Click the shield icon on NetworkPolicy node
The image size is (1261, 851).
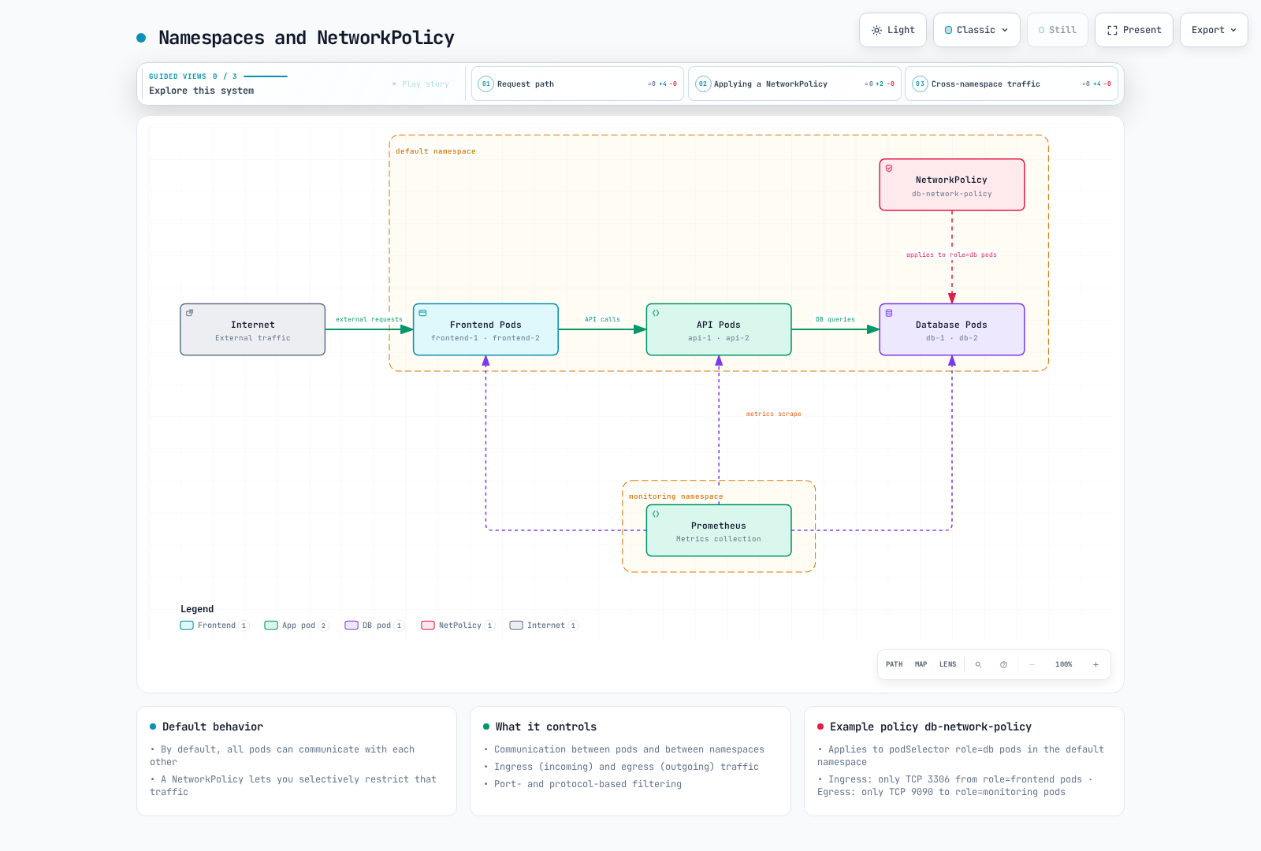pyautogui.click(x=889, y=168)
